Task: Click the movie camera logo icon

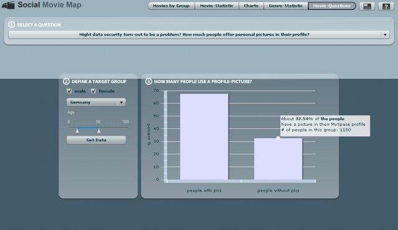Action: [8, 5]
